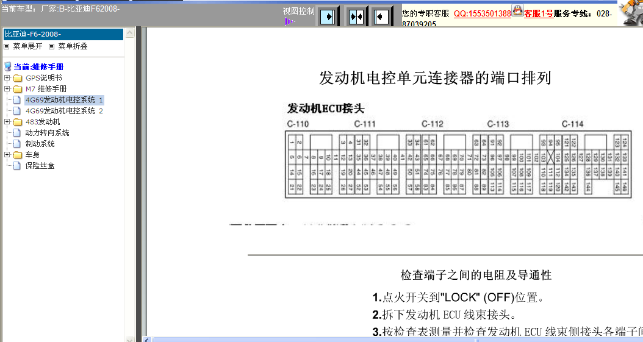Click the C-114 connector label

572,124
